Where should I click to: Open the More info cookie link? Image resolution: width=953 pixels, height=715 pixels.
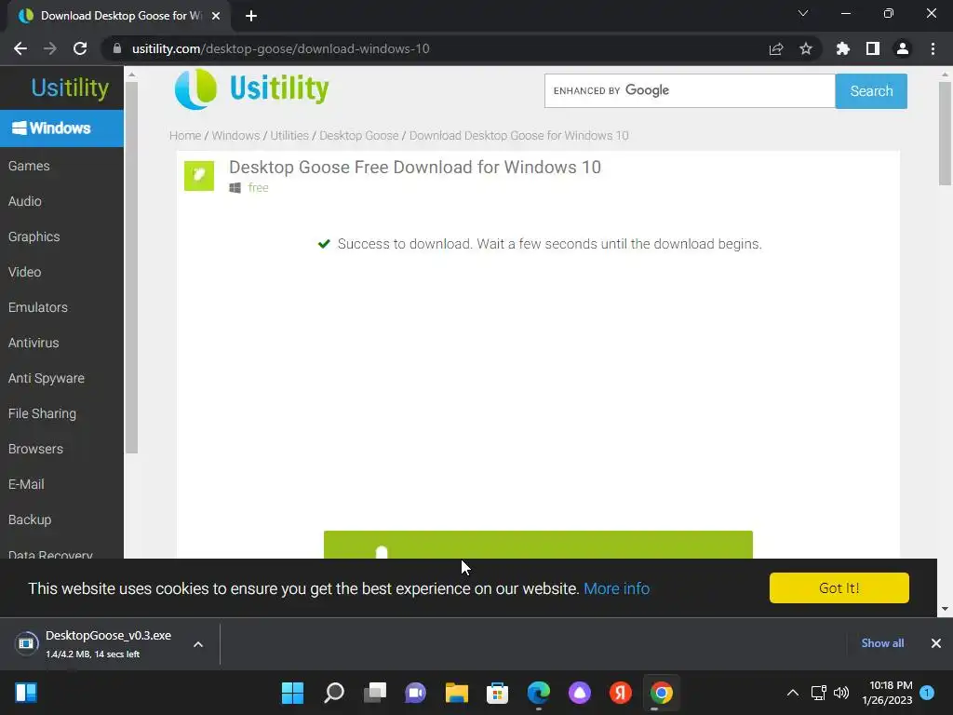point(616,588)
